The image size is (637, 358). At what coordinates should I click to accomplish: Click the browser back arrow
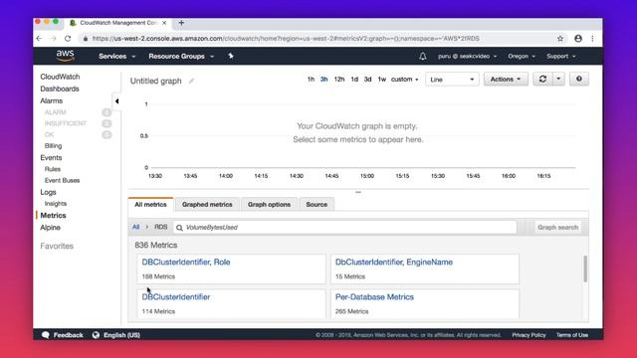coord(40,39)
